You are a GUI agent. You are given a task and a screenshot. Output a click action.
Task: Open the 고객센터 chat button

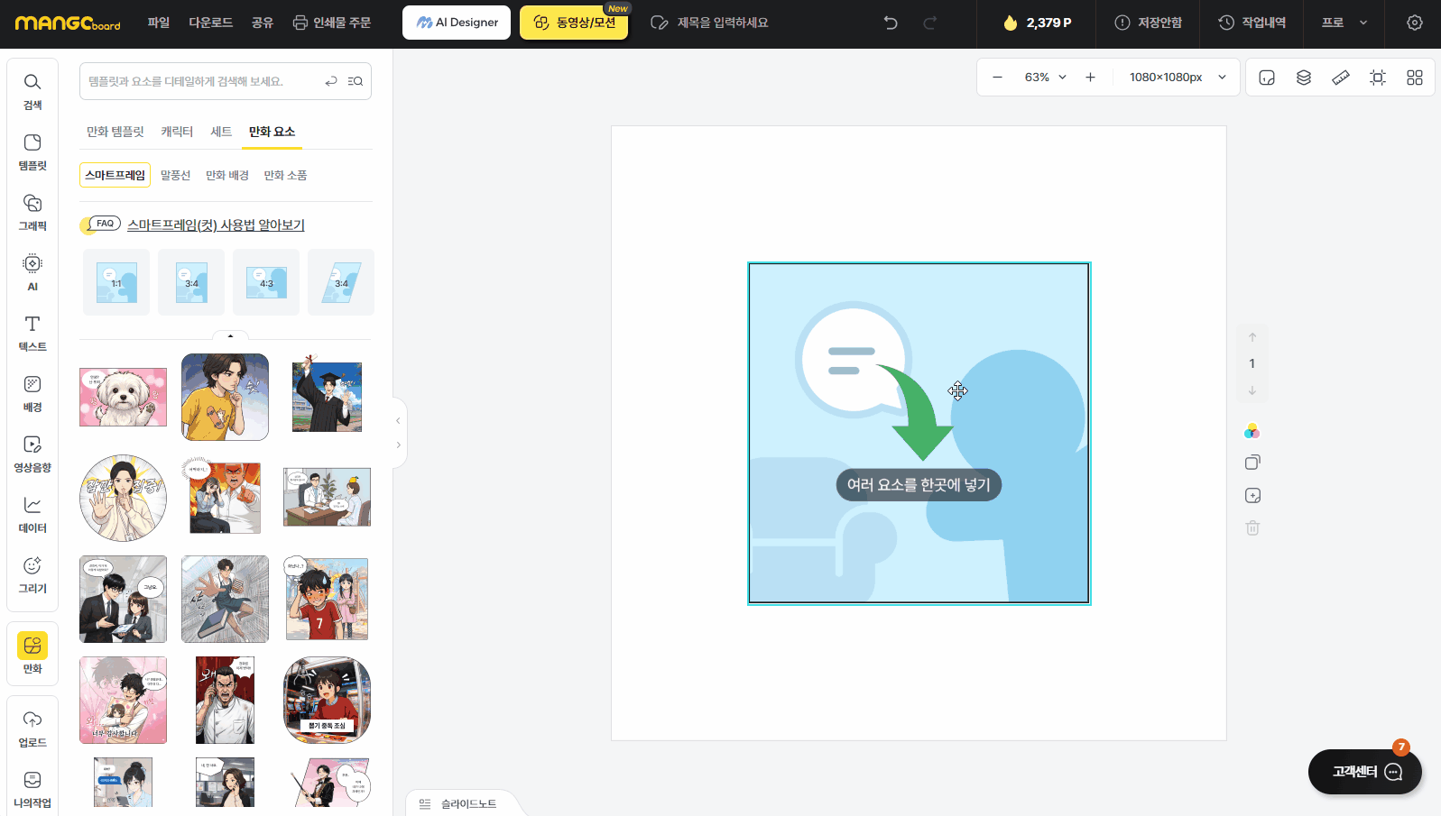coord(1365,772)
